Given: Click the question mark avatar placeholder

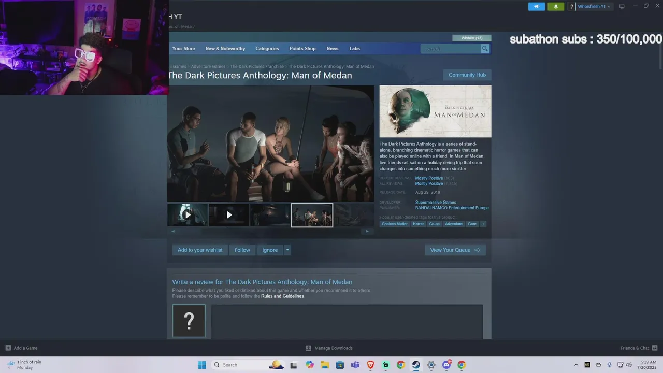Looking at the screenshot, I should coord(189,321).
